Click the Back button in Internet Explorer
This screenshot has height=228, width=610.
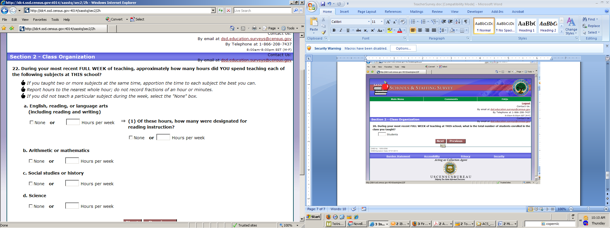tap(4, 11)
